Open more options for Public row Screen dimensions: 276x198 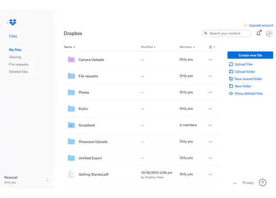pyautogui.click(x=210, y=109)
